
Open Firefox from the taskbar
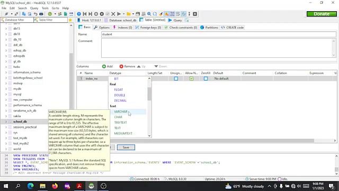click(x=55, y=186)
